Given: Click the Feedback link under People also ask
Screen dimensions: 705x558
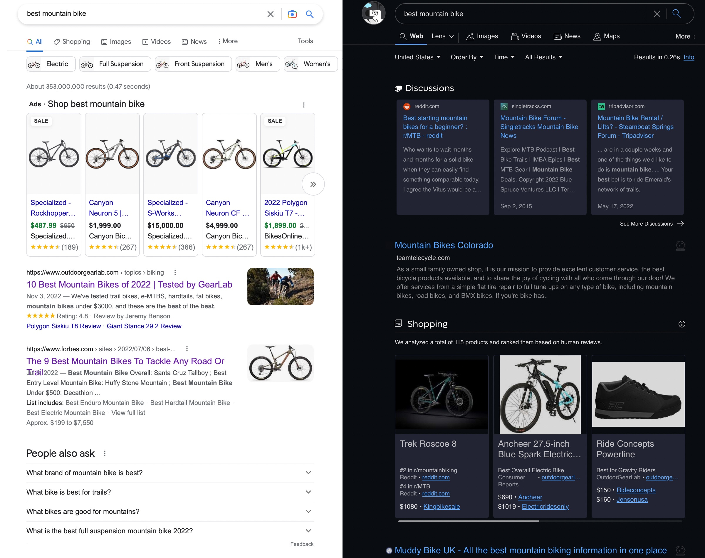Looking at the screenshot, I should coord(302,544).
